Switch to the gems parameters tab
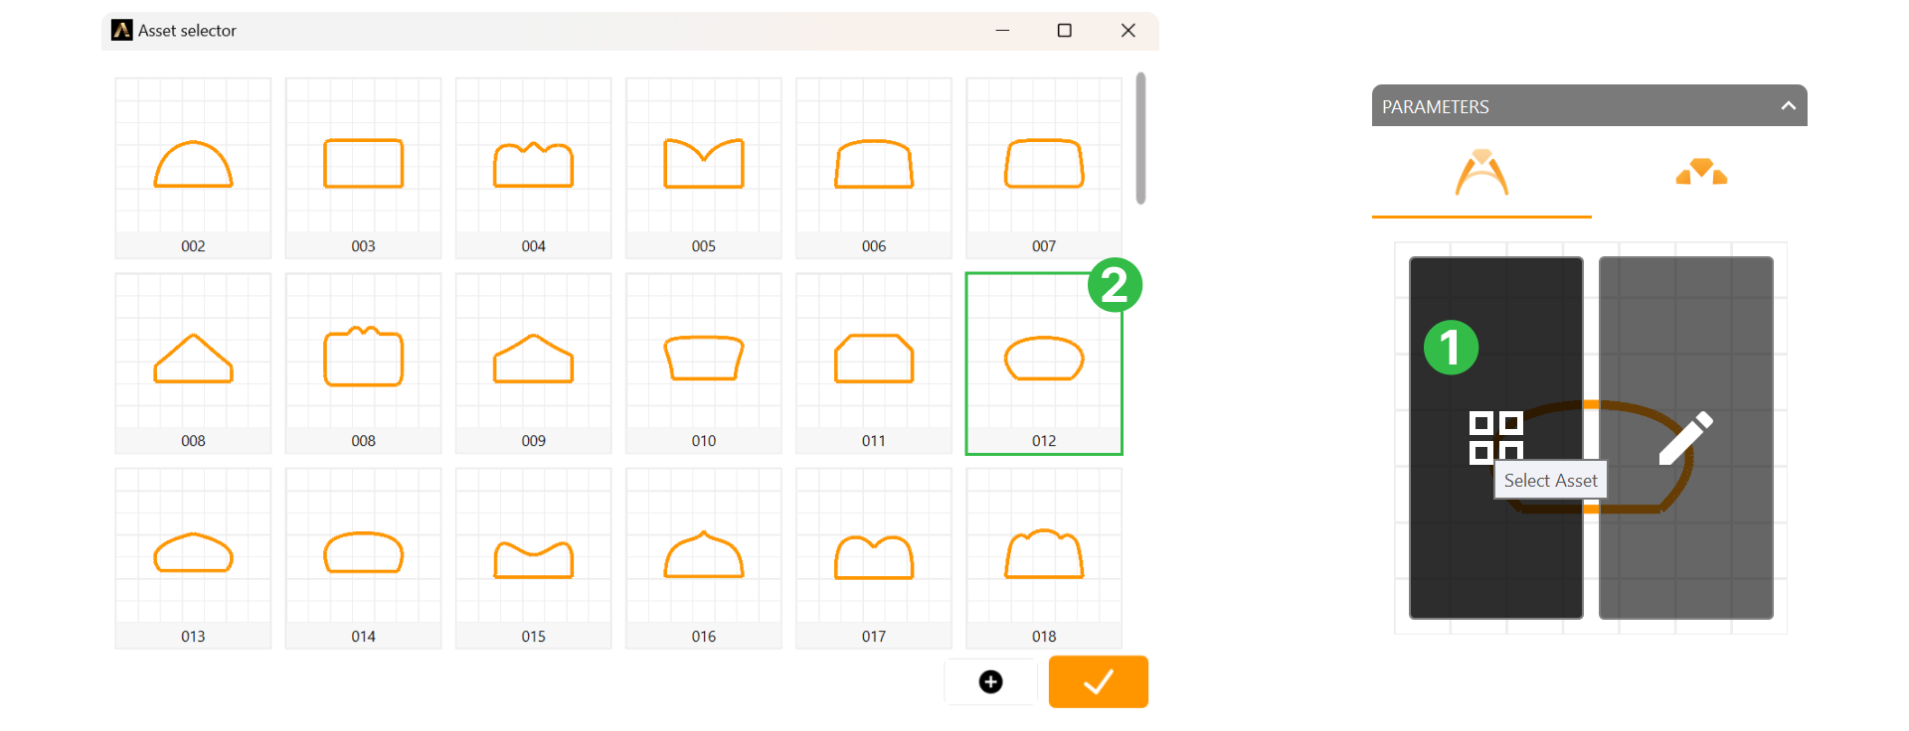 point(1700,173)
